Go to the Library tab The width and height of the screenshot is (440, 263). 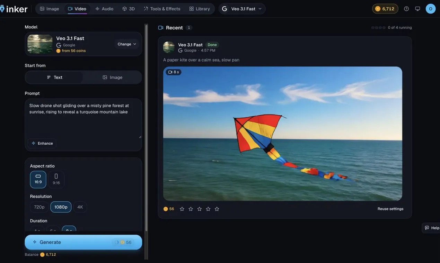tap(200, 9)
